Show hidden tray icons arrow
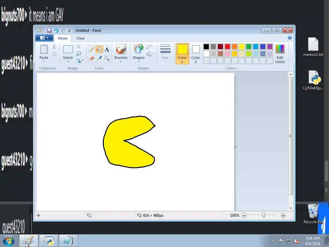329x247 pixels. click(x=273, y=241)
